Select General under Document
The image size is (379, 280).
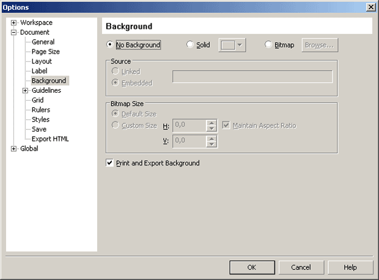[43, 42]
